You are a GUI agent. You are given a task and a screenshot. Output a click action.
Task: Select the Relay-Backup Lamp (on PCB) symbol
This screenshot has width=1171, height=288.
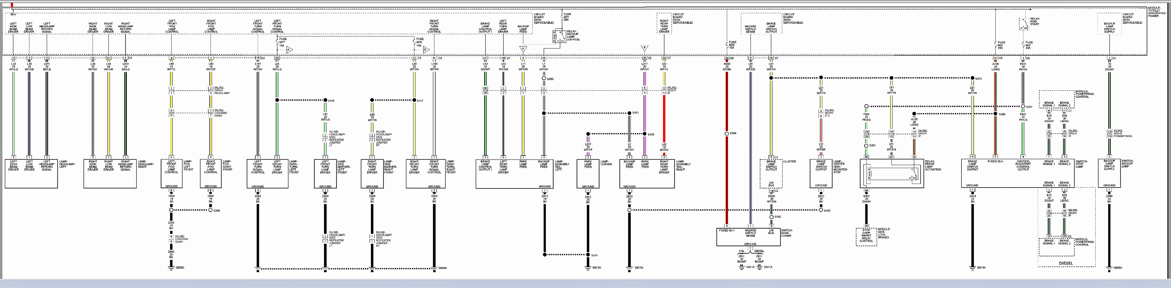coord(559,36)
